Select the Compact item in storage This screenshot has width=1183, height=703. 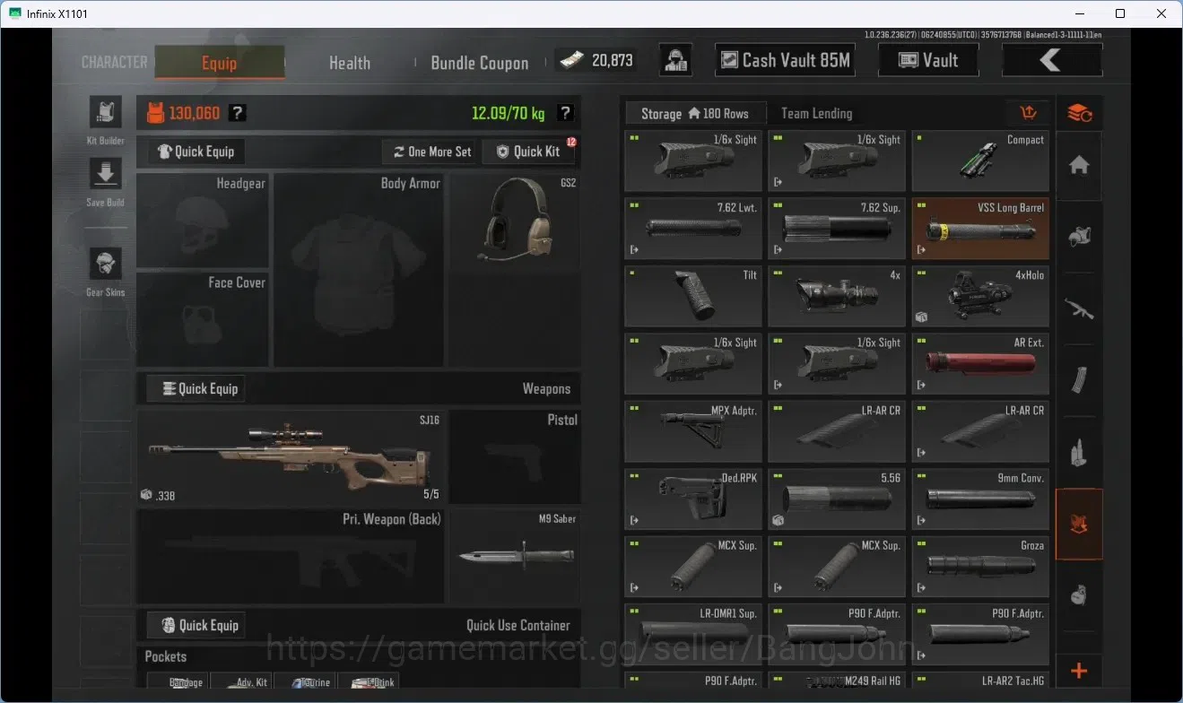[980, 161]
